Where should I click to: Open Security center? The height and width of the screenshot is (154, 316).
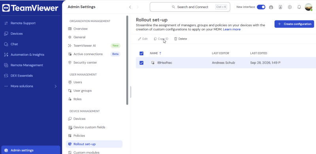point(85,63)
